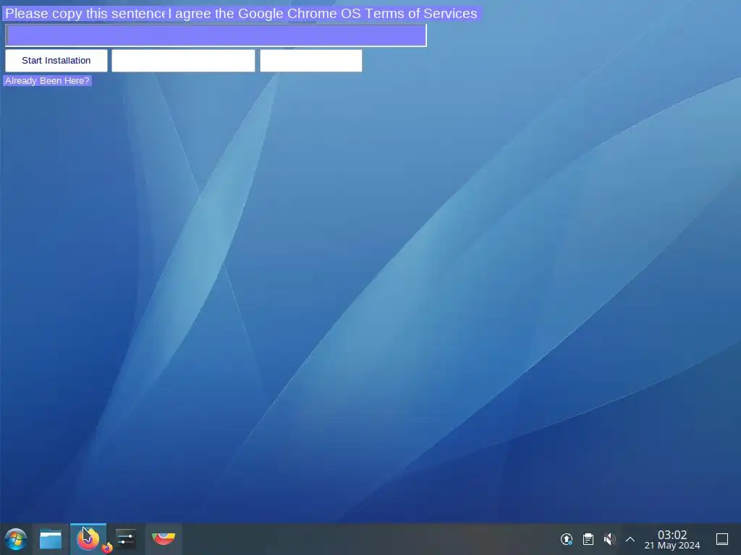The image size is (741, 555).
Task: Open the file manager folder icon in taskbar
Action: click(51, 539)
